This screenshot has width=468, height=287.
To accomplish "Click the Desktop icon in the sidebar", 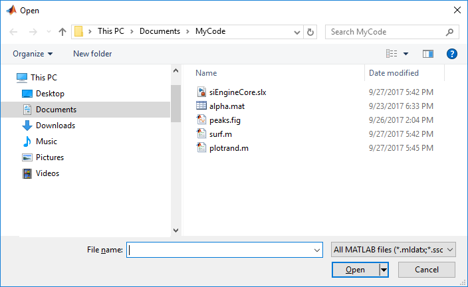I will [27, 94].
